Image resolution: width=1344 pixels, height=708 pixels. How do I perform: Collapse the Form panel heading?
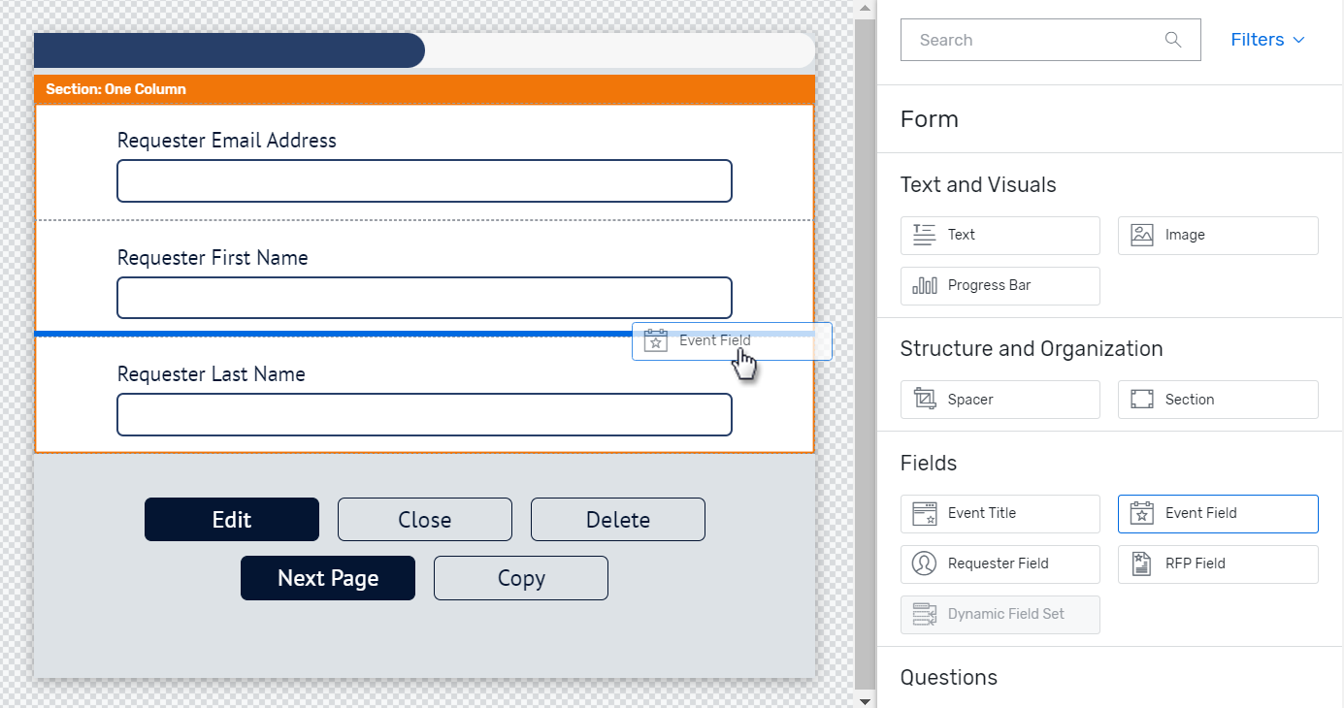click(x=929, y=118)
